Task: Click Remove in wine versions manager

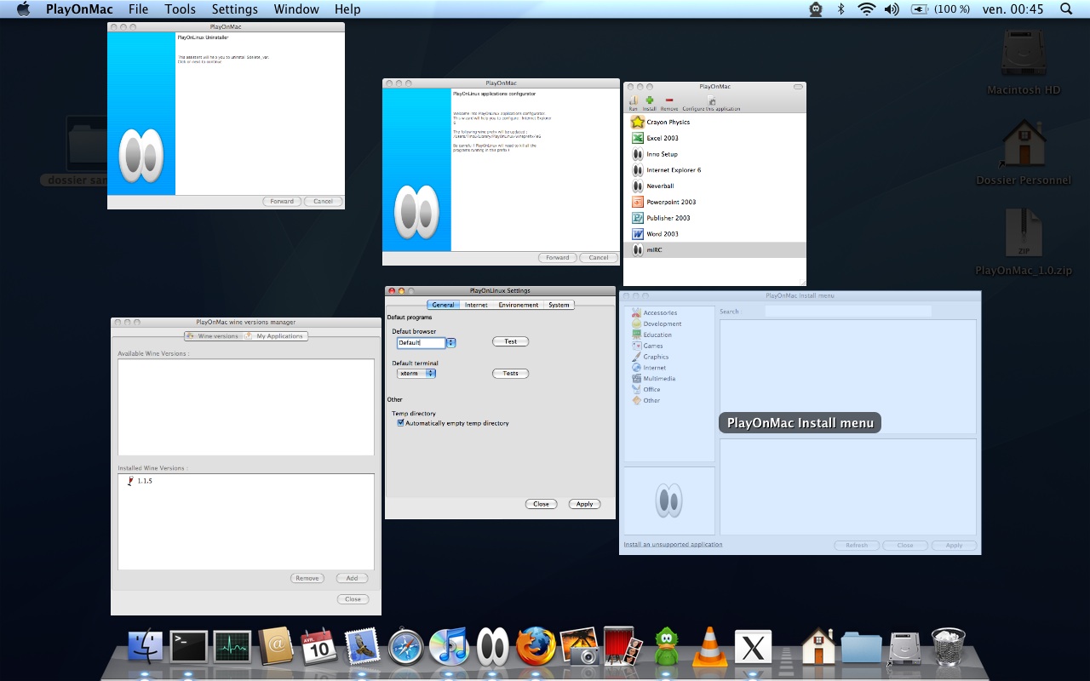Action: click(x=307, y=578)
